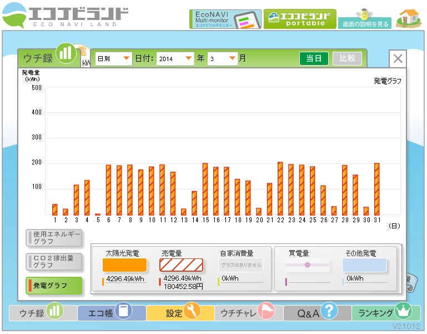
Task: Click the notebook icon on エコ帳 tab
Action: coord(123,310)
